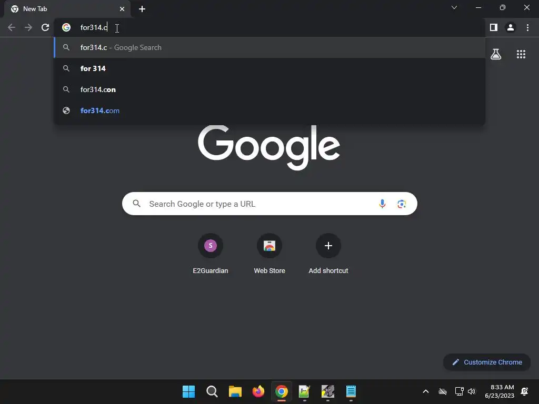The width and height of the screenshot is (539, 404).
Task: Open the E2Guardian shortcut
Action: click(x=211, y=254)
